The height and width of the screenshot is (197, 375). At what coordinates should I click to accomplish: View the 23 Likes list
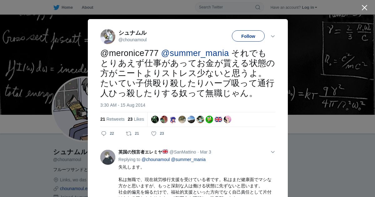tap(136, 119)
